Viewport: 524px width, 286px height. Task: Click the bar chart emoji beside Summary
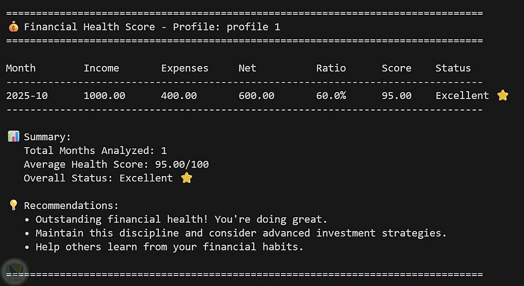point(13,137)
